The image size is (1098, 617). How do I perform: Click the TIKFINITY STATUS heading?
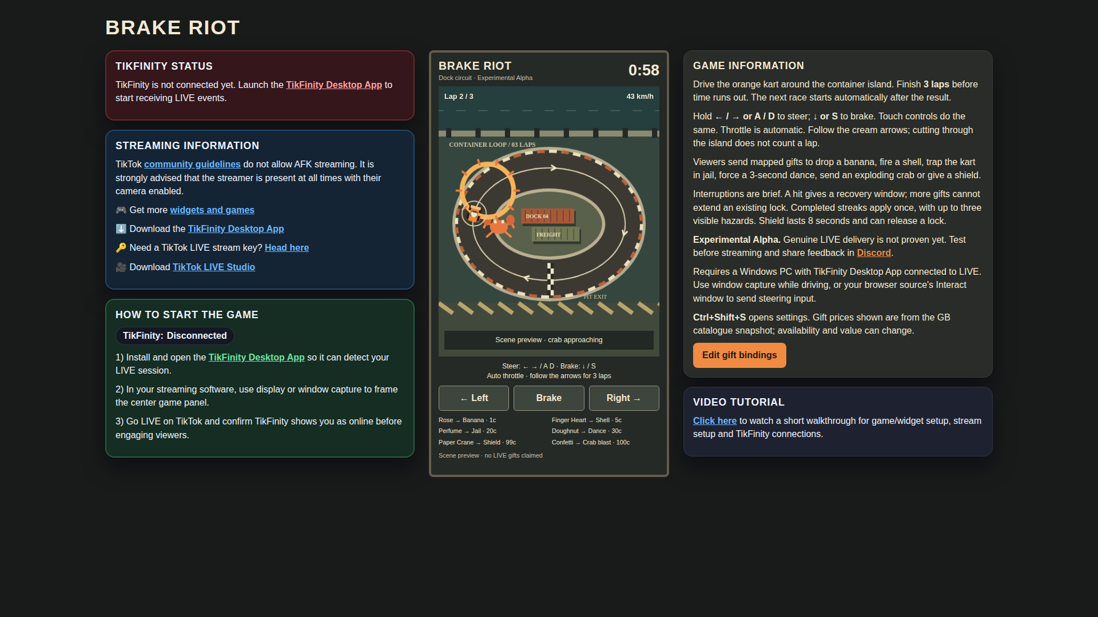pyautogui.click(x=164, y=66)
